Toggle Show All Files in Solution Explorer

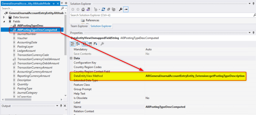[114, 10]
